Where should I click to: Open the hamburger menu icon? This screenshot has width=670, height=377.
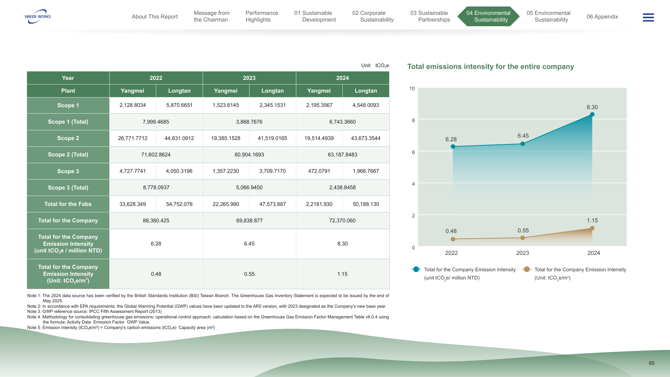pos(648,17)
